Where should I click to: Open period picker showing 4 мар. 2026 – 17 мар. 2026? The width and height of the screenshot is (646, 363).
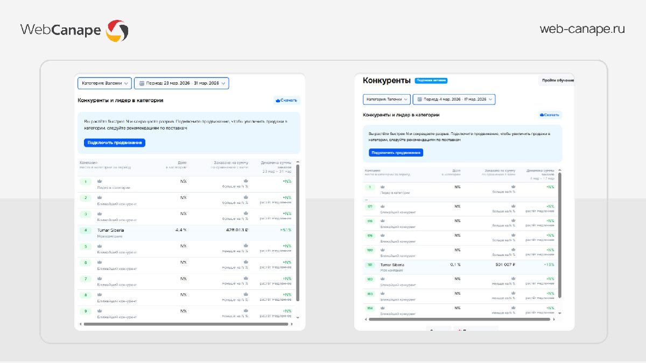(x=454, y=99)
